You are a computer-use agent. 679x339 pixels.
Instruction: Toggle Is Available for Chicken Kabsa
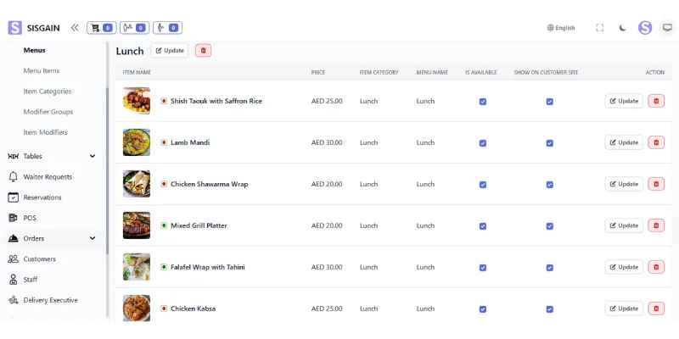tap(483, 309)
